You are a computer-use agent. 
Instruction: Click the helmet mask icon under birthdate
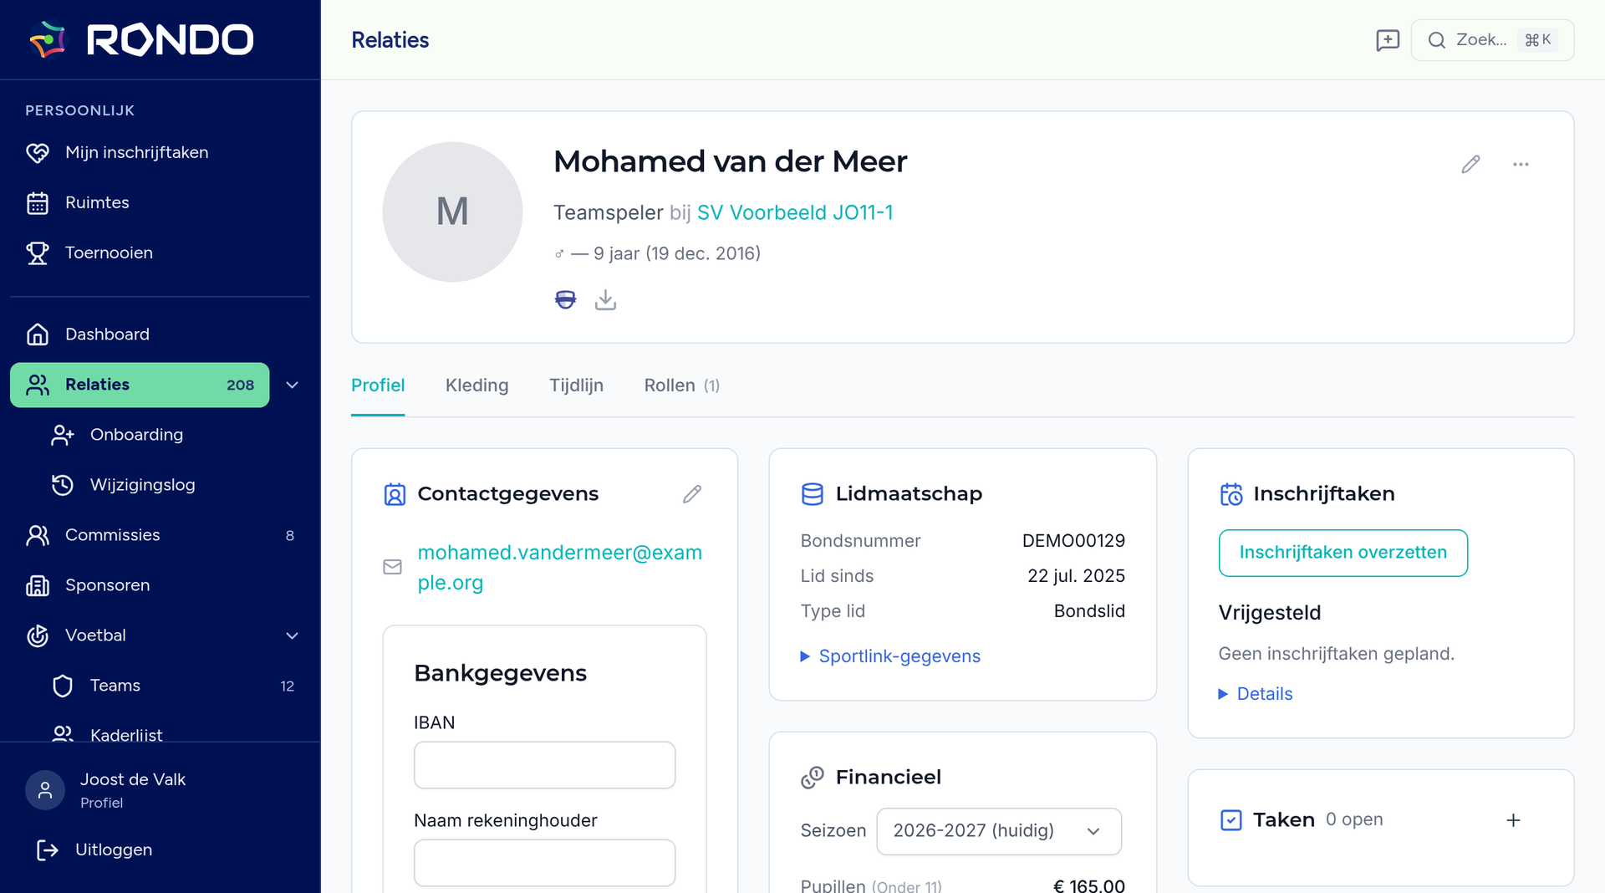pyautogui.click(x=566, y=299)
